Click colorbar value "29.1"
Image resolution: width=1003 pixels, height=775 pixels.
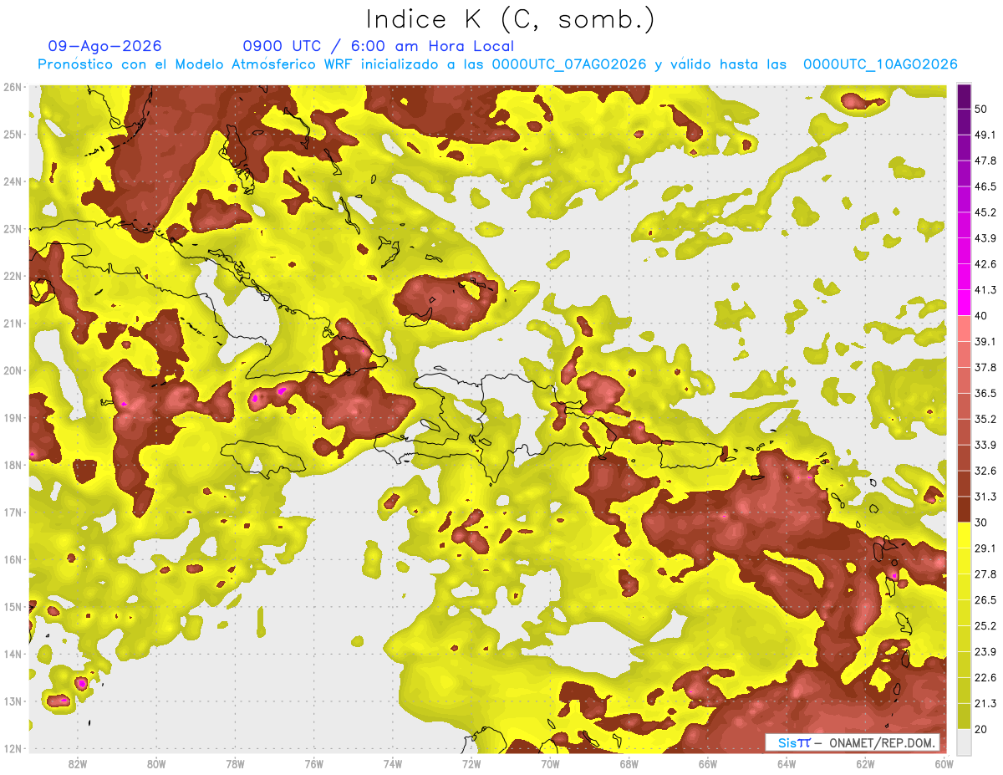tap(985, 548)
